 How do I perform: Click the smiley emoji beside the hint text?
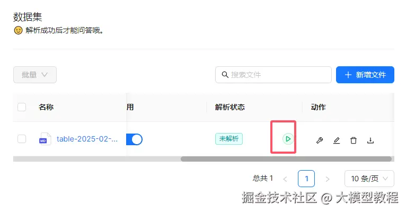point(18,30)
